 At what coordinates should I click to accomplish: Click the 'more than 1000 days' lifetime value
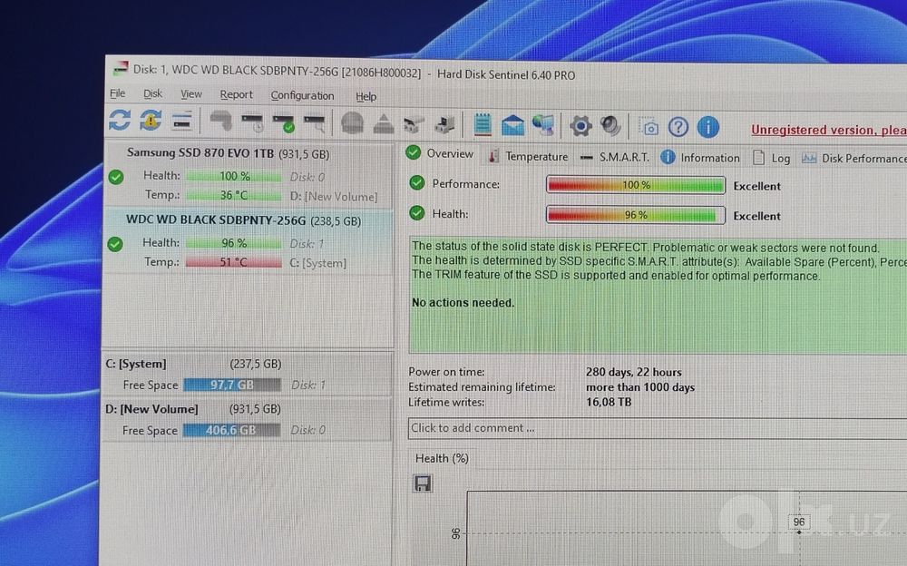639,387
